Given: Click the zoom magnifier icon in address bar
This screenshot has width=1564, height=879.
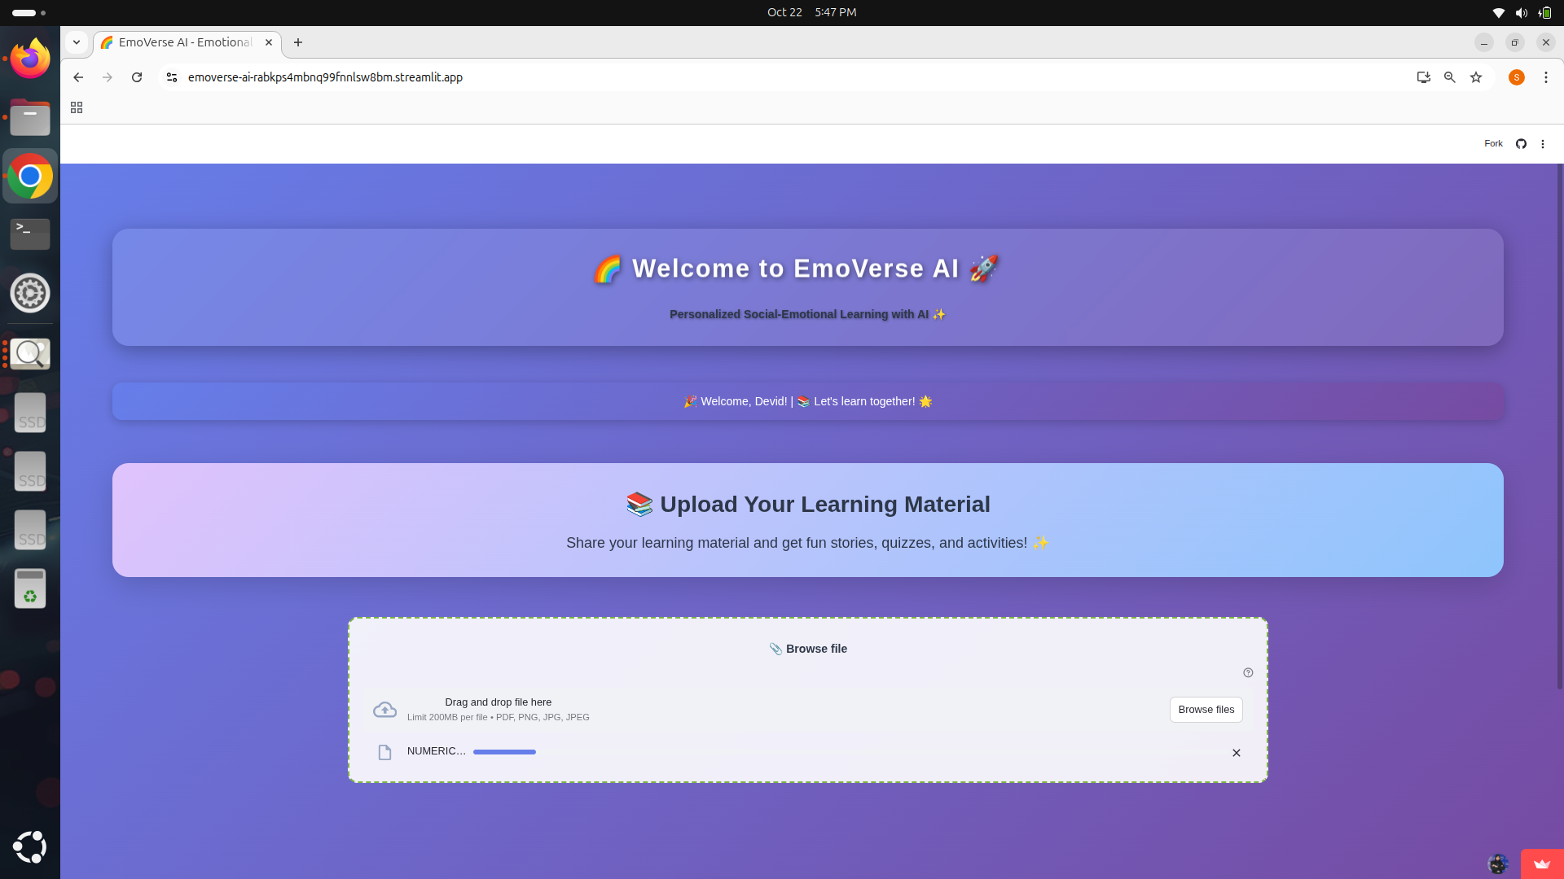Looking at the screenshot, I should click(1449, 77).
